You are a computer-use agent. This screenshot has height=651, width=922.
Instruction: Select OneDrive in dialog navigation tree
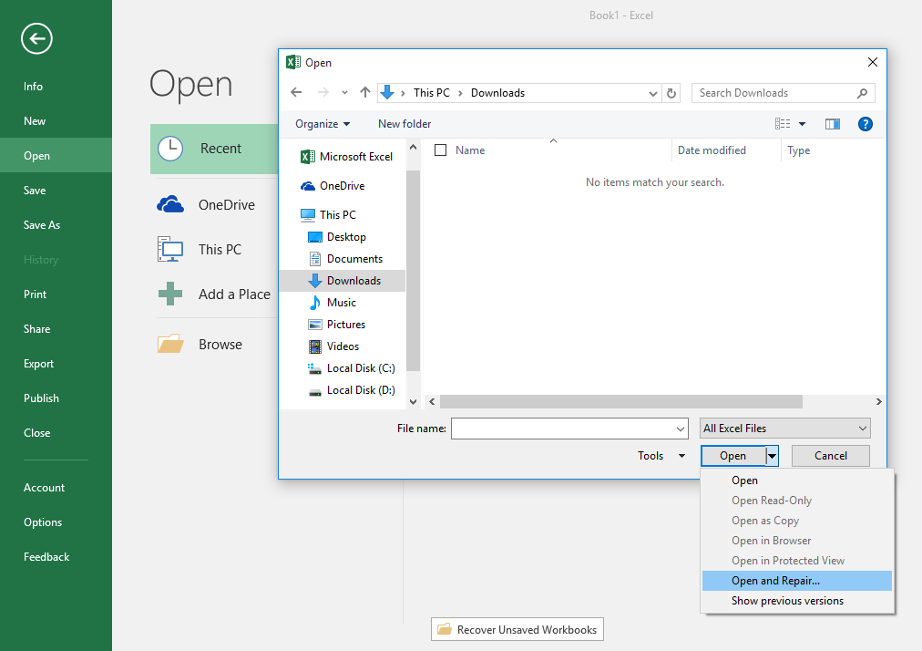333,186
